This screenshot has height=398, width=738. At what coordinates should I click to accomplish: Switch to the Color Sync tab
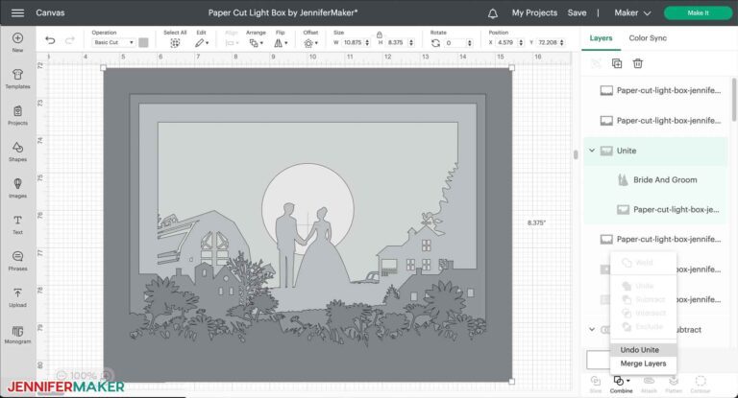pos(648,38)
